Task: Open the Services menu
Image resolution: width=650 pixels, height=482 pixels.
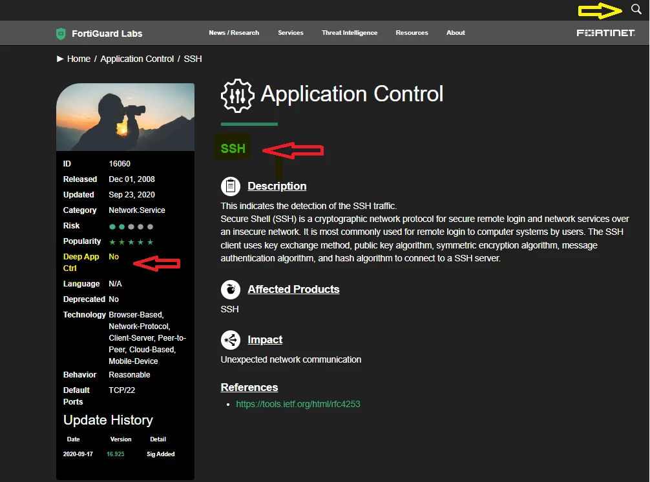Action: point(291,33)
